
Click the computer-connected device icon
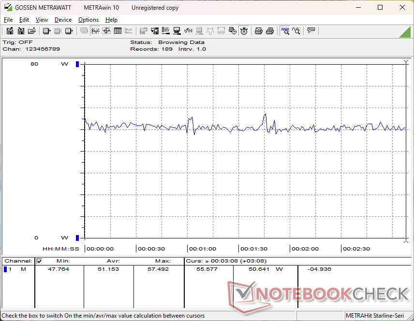[x=177, y=31]
